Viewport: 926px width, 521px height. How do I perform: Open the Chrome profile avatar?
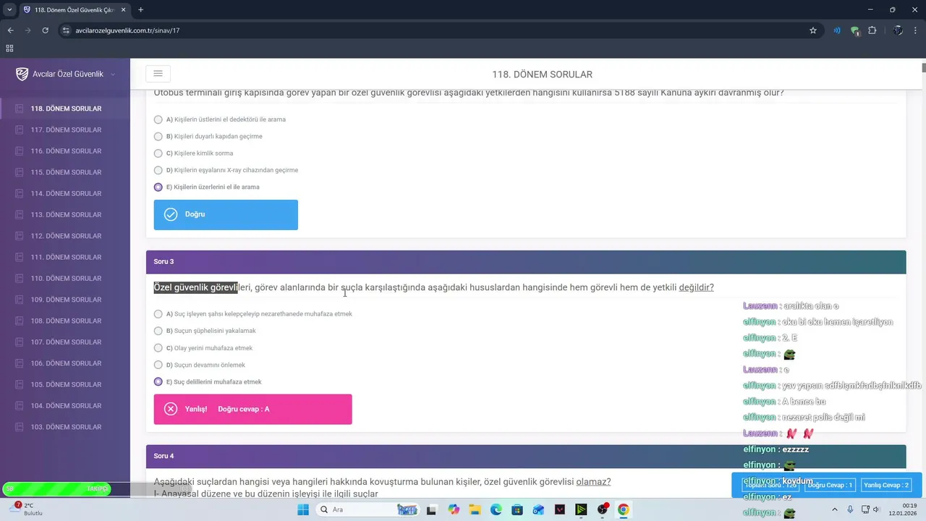898,30
